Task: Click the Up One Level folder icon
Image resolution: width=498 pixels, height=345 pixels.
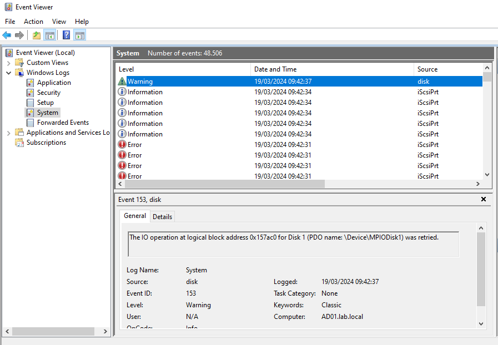Action: (37, 35)
